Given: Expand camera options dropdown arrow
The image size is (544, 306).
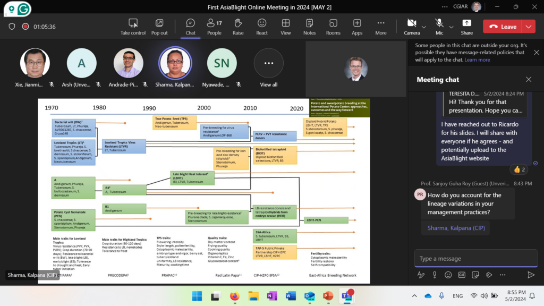Looking at the screenshot, I should tap(424, 27).
